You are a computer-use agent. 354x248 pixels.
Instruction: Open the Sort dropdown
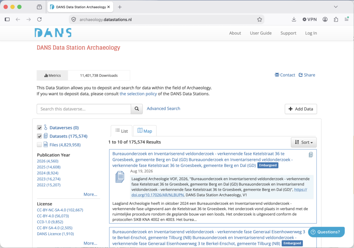click(304, 142)
